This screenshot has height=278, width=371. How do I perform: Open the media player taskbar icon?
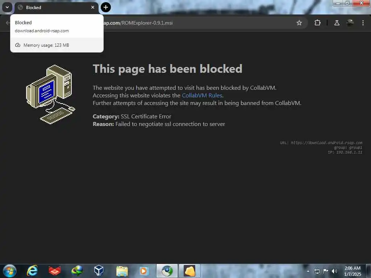(143, 271)
